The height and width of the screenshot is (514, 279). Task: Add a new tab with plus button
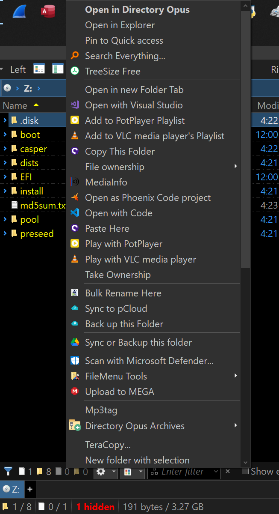pos(30,489)
